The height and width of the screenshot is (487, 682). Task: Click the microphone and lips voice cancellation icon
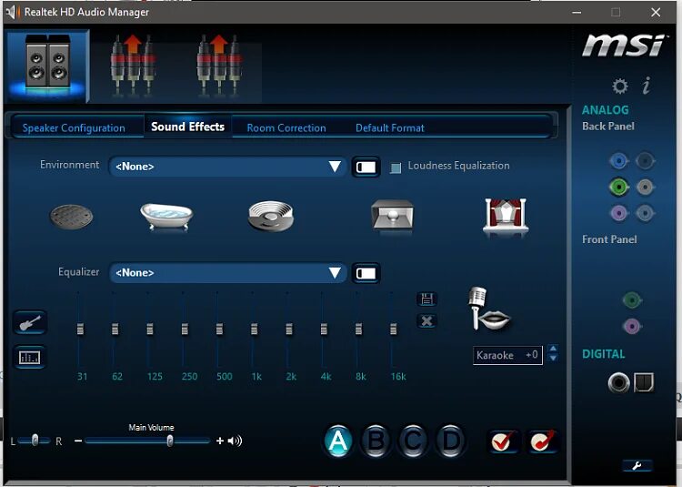pos(488,309)
